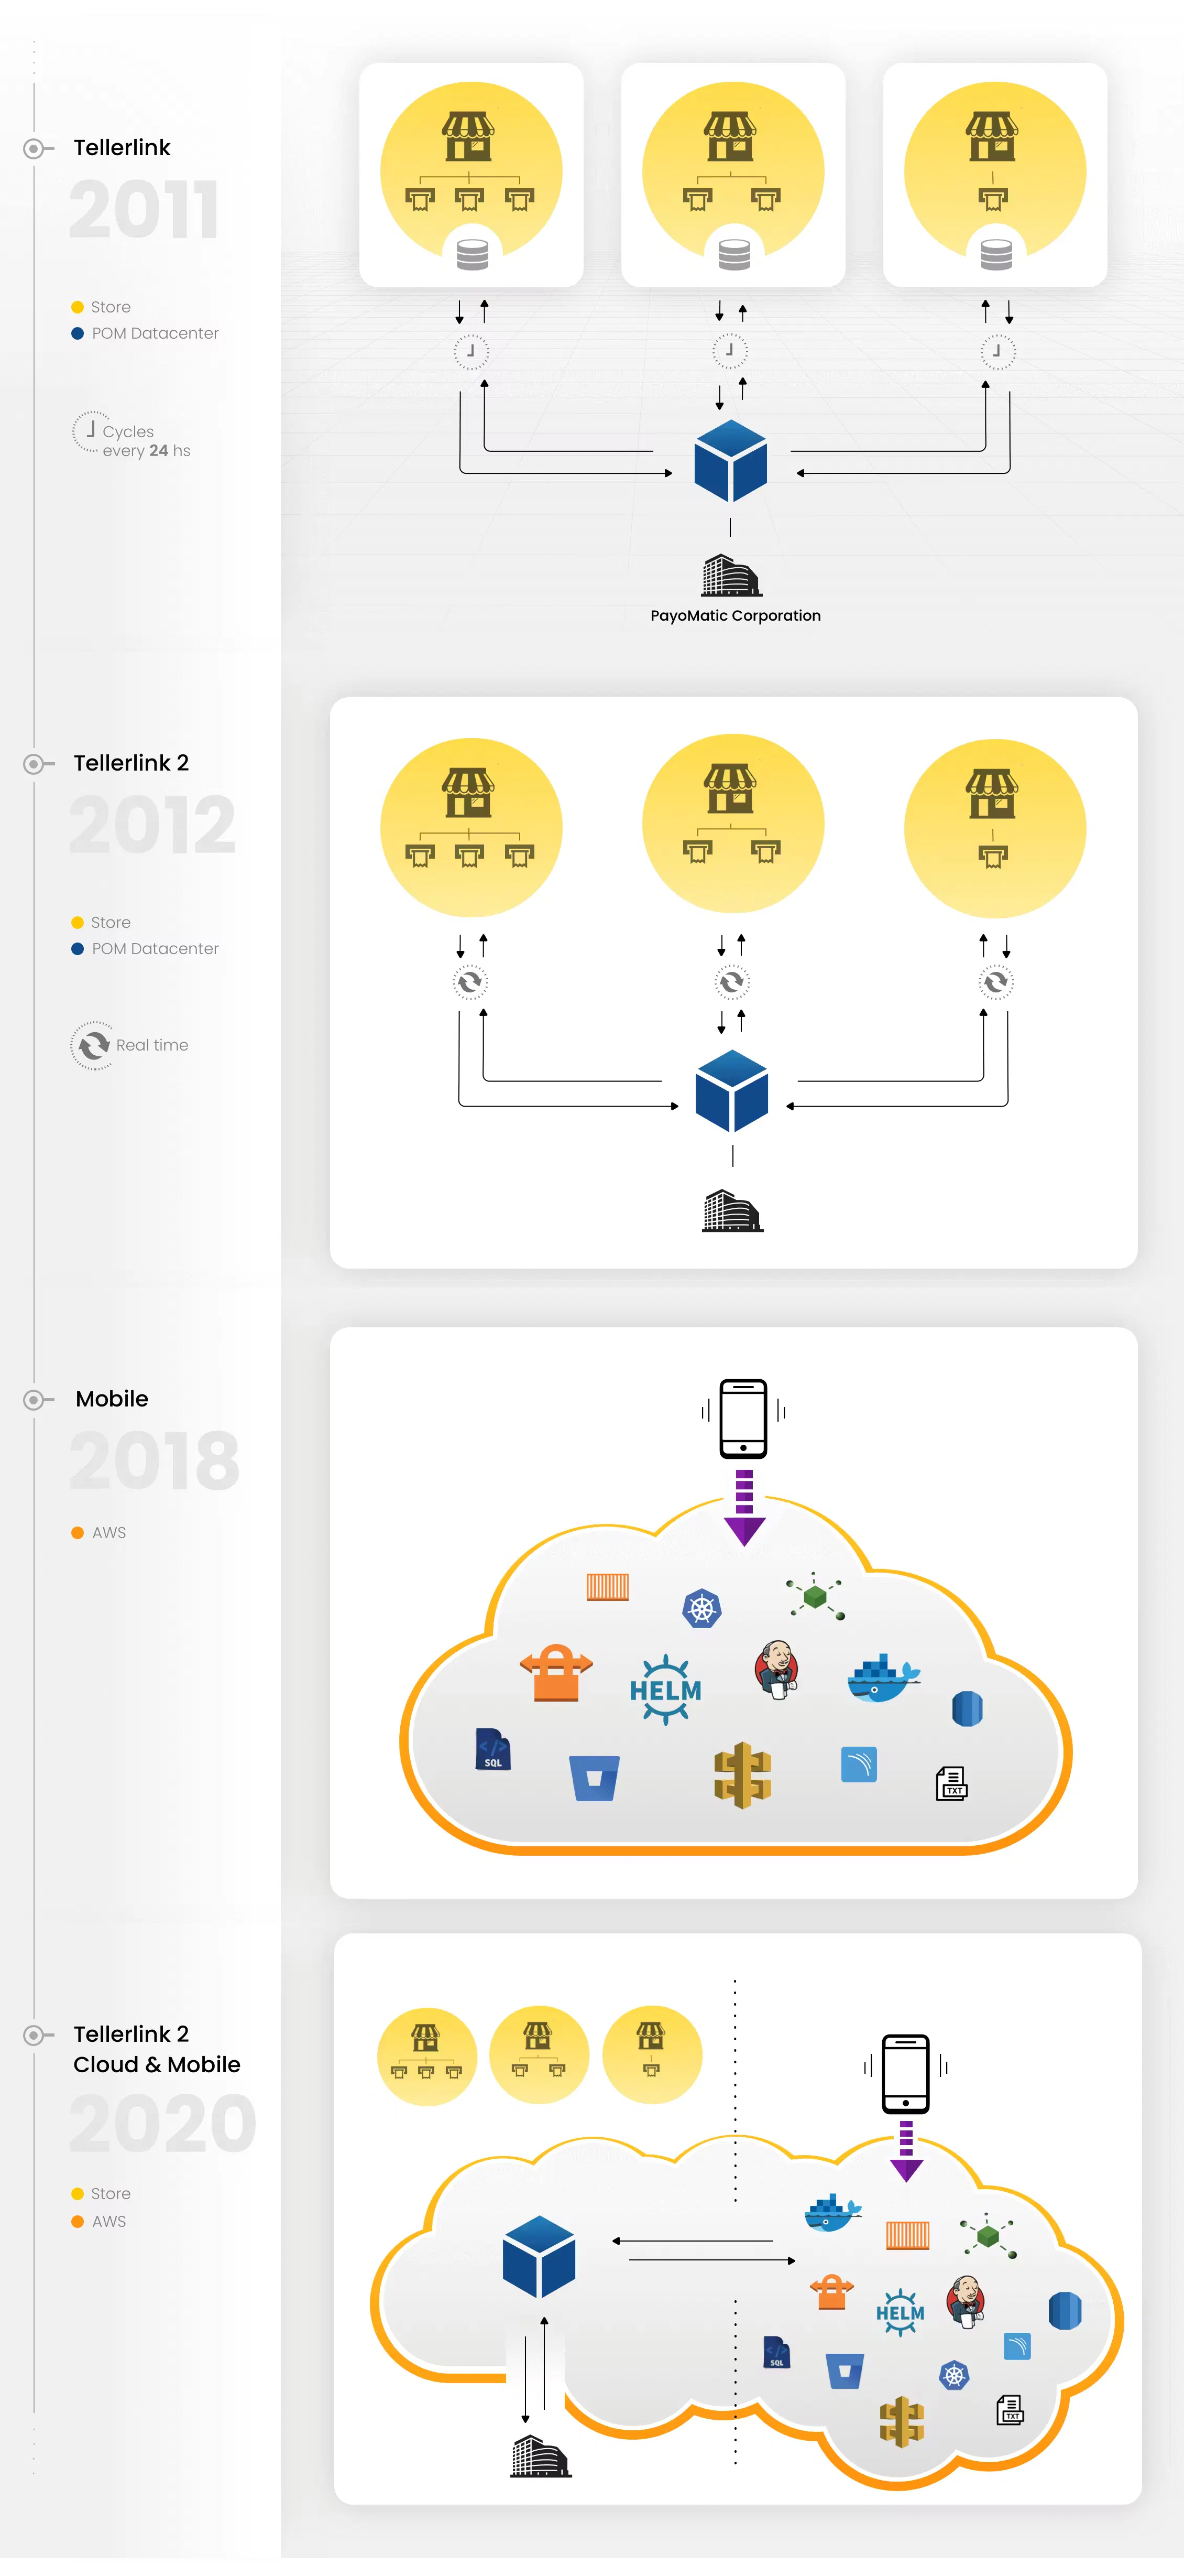Image resolution: width=1184 pixels, height=2576 pixels.
Task: Click the Real time sync icon in legend
Action: (93, 1046)
